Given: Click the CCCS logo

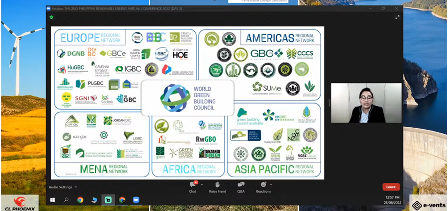Looking at the screenshot, I should pos(300,53).
